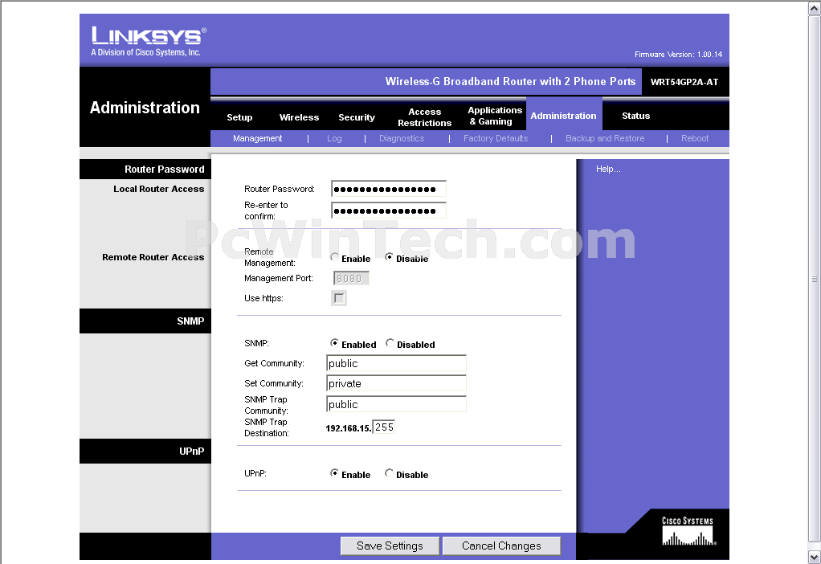821x564 pixels.
Task: Click the Cisco Systems logo
Action: (688, 531)
